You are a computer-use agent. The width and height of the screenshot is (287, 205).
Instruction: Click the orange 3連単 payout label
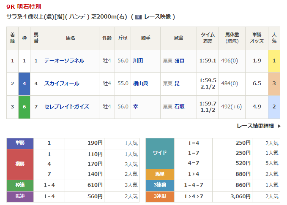[159, 196]
